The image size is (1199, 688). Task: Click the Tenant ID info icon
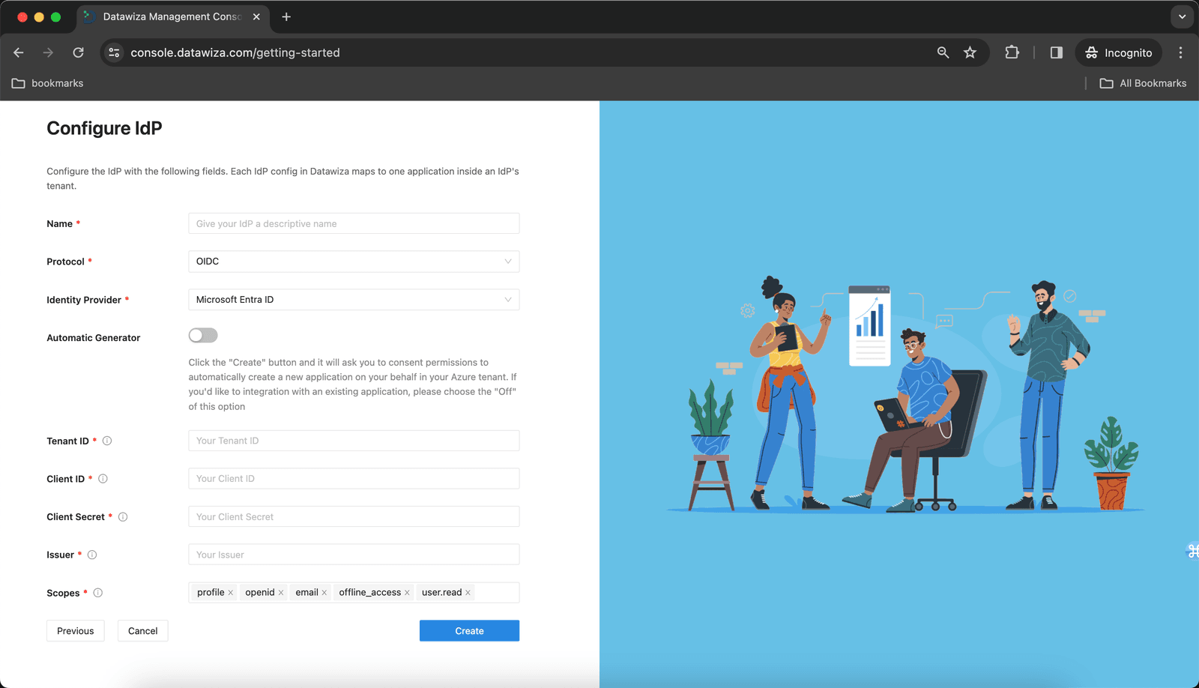coord(107,441)
